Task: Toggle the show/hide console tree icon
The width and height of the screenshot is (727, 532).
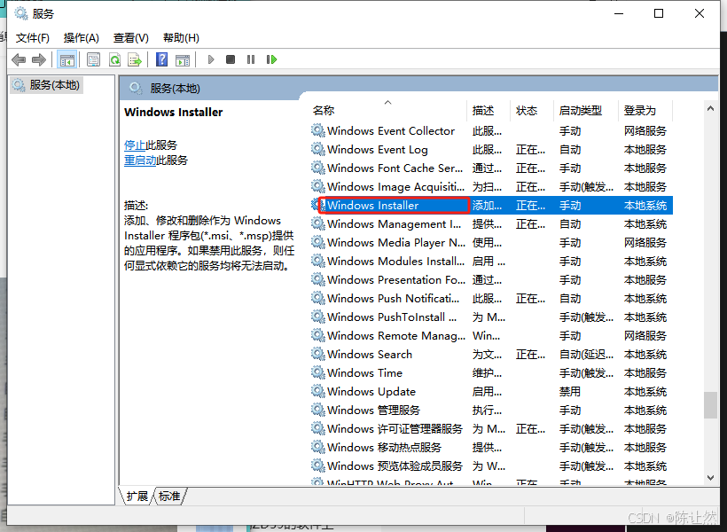Action: click(x=66, y=59)
